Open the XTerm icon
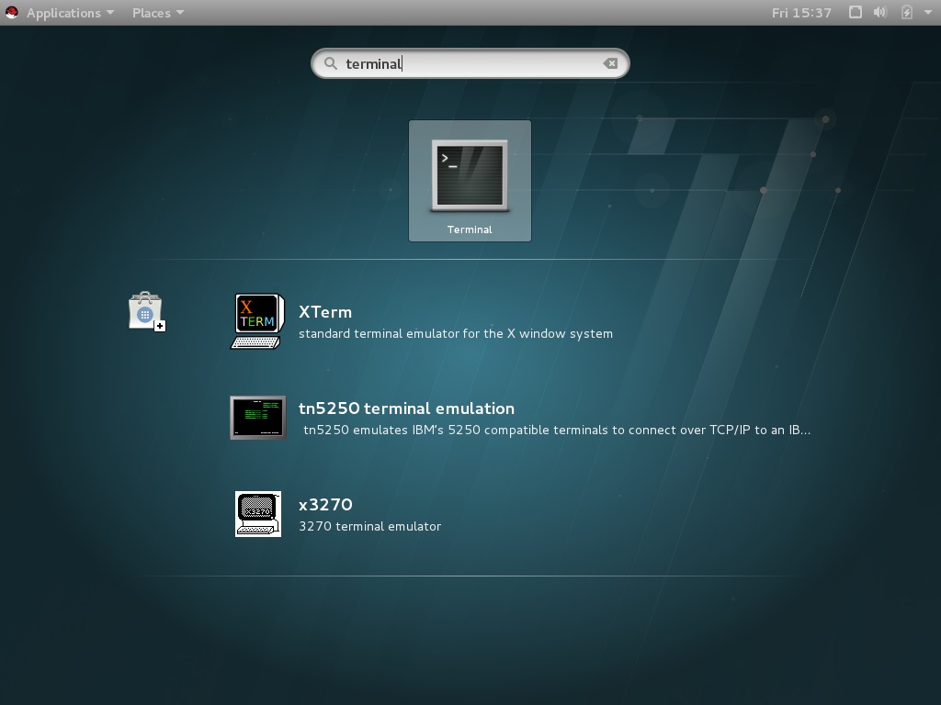Image resolution: width=941 pixels, height=705 pixels. 257,320
